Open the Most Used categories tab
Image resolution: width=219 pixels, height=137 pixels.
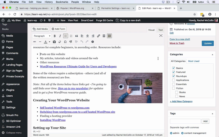[x=193, y=61]
